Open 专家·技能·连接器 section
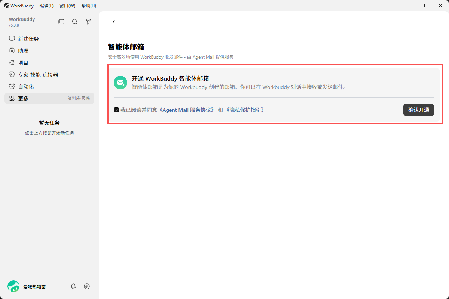The image size is (449, 299). click(x=49, y=74)
